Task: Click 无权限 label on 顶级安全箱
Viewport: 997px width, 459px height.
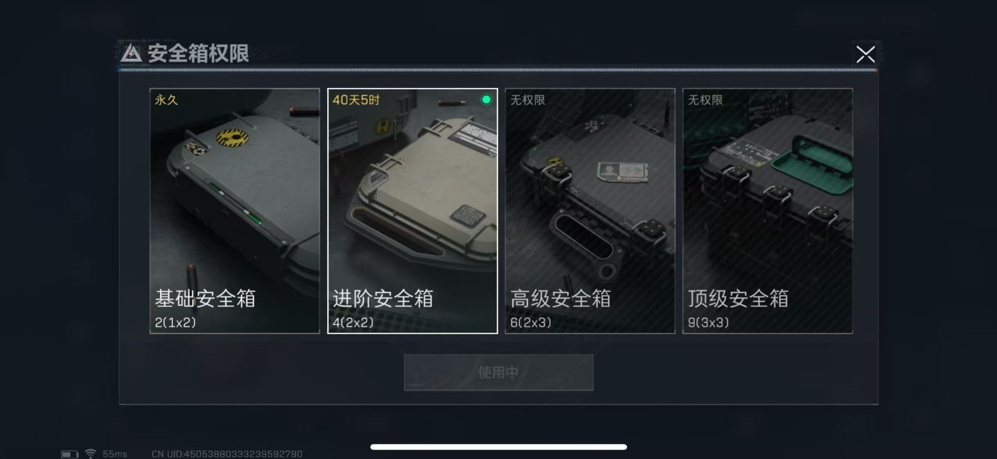Action: click(705, 100)
